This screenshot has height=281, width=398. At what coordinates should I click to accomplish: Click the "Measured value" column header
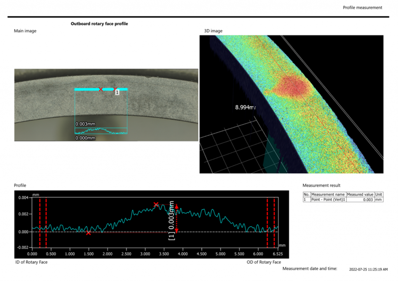tap(360, 194)
